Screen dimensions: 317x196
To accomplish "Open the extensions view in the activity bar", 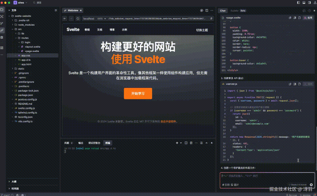I will point(2,48).
